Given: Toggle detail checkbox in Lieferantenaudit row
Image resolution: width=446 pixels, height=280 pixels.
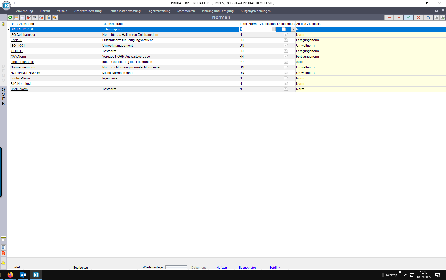Looking at the screenshot, I should [286, 62].
